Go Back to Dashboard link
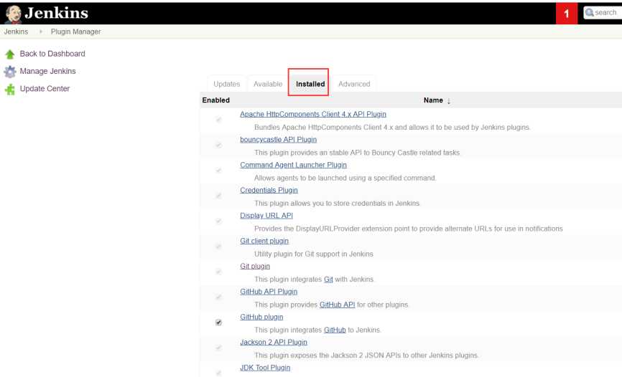This screenshot has width=622, height=377. click(x=52, y=54)
